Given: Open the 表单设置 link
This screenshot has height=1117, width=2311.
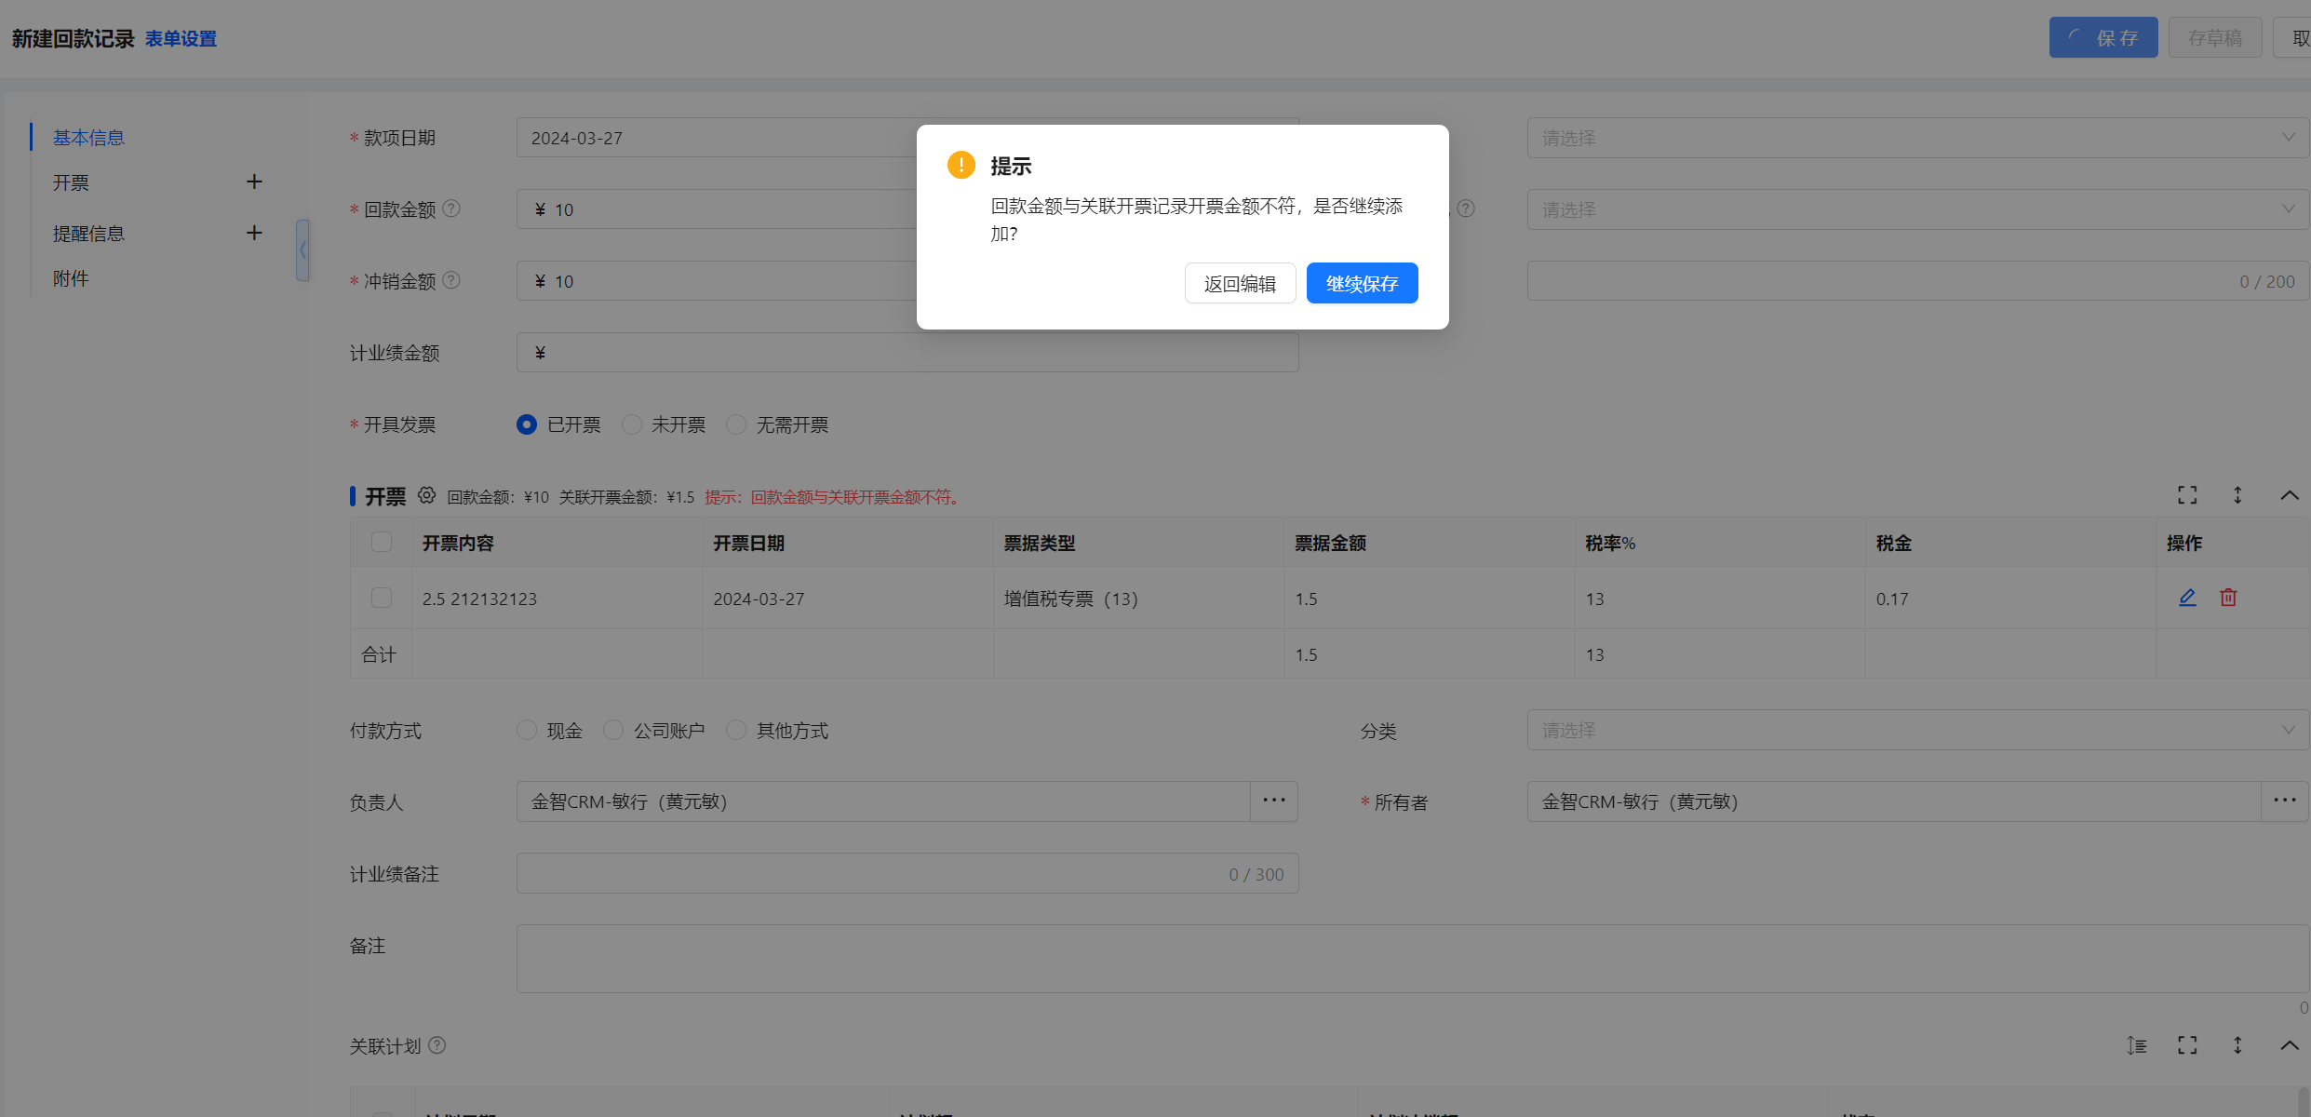Looking at the screenshot, I should [181, 38].
